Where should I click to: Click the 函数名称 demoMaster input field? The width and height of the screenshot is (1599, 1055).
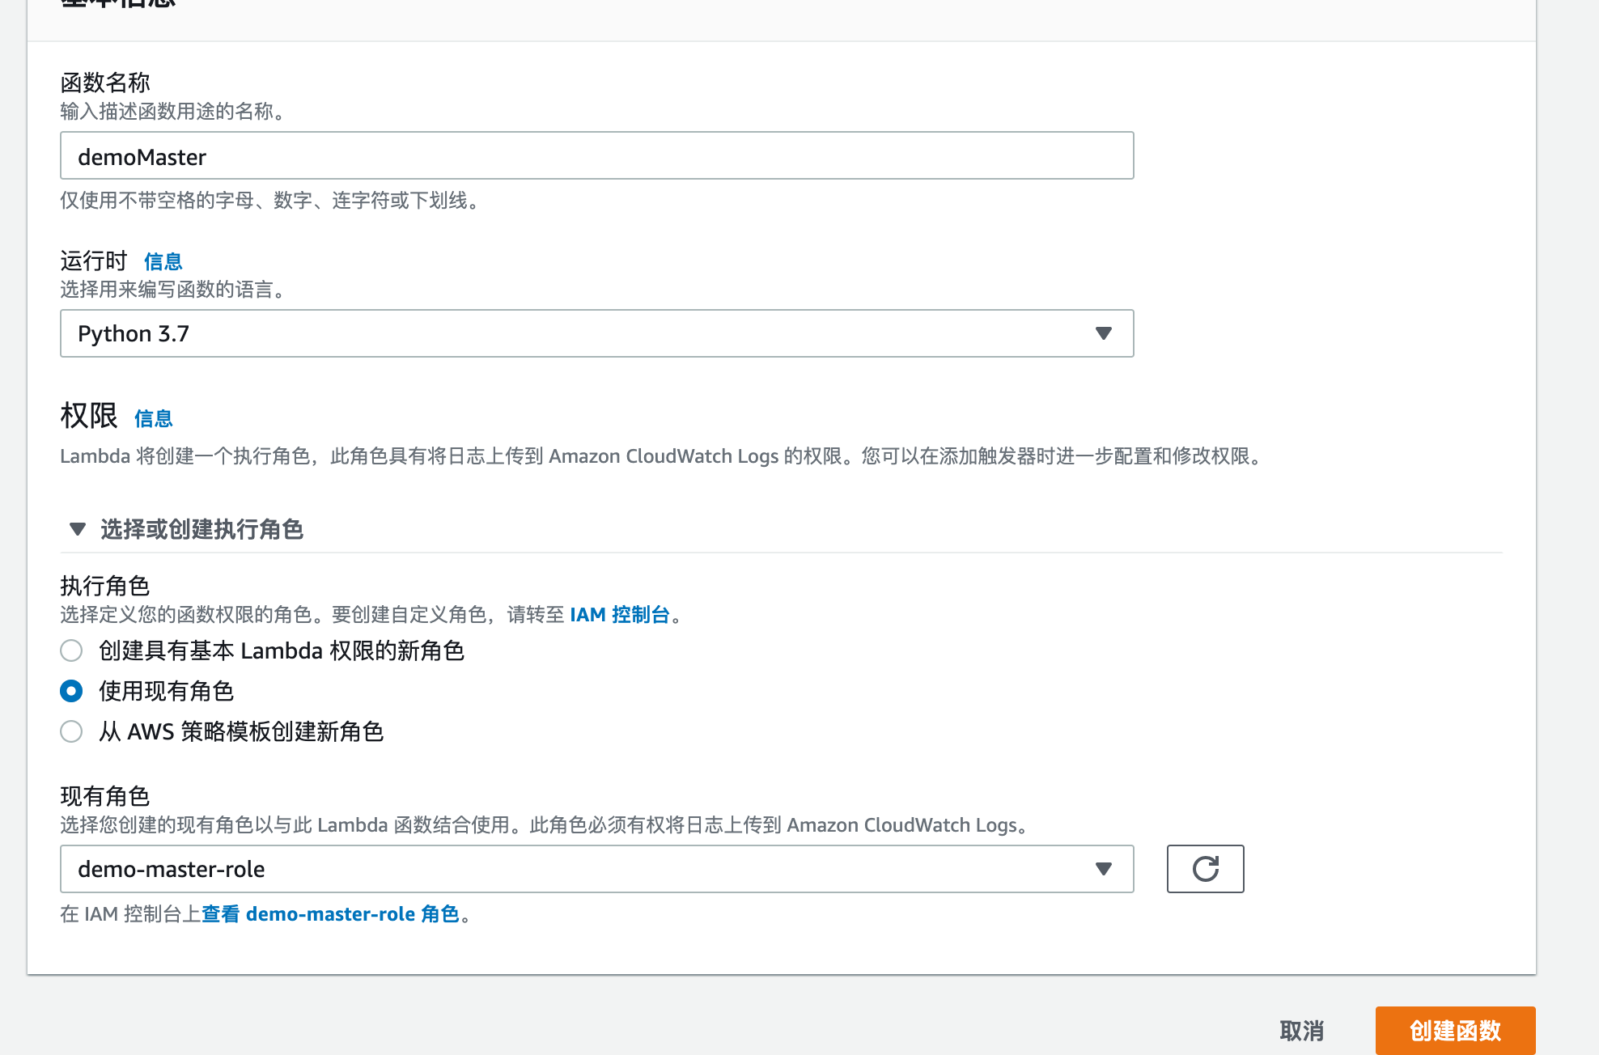pyautogui.click(x=596, y=156)
